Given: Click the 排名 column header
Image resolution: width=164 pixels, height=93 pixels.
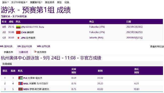Looking at the screenshot, I should point(5,71).
